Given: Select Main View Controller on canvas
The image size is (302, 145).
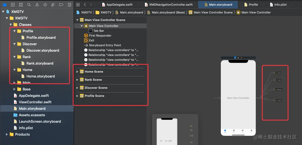Looking at the screenshot, I should coord(238,98).
